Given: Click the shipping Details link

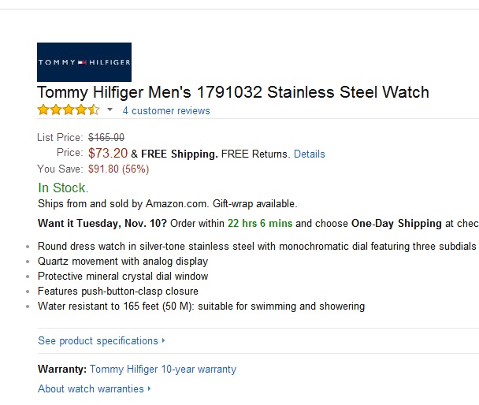Looking at the screenshot, I should [309, 154].
